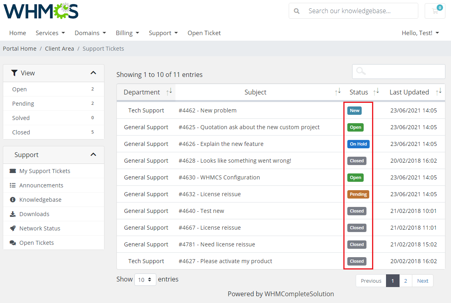This screenshot has width=451, height=303.
Task: Click Client Area breadcrumb link
Action: point(59,49)
